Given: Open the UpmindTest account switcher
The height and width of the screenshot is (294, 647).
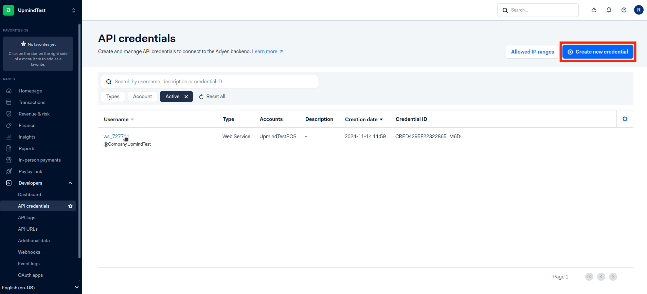Looking at the screenshot, I should pos(73,10).
